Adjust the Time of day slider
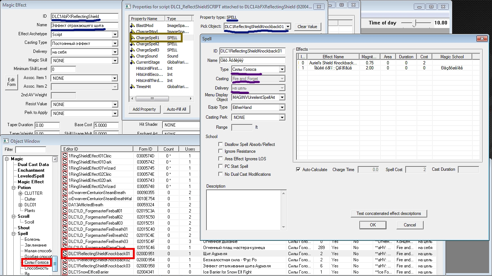The width and height of the screenshot is (492, 276). [x=415, y=23]
